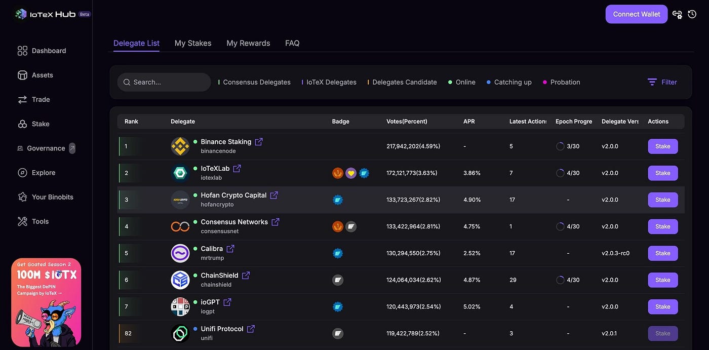Switch to the My Rewards tab
Image resolution: width=709 pixels, height=350 pixels.
point(248,43)
